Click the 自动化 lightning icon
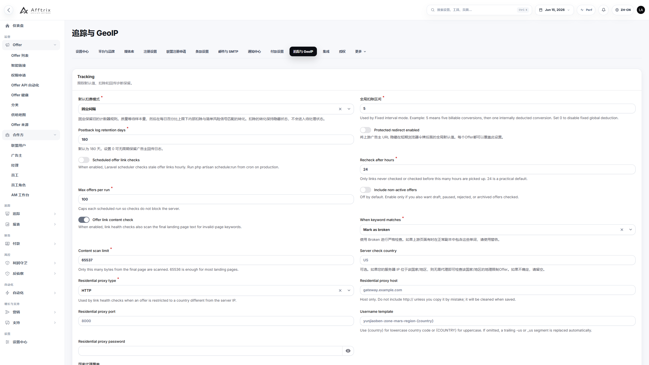The width and height of the screenshot is (649, 365). (7, 293)
